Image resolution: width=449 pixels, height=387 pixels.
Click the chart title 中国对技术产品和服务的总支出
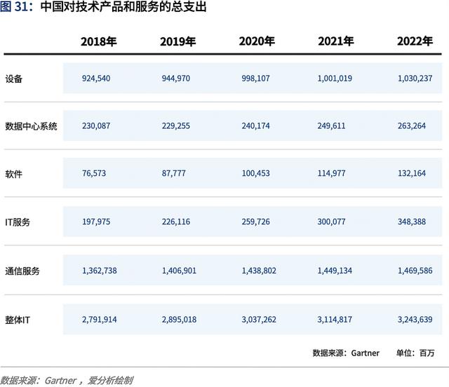(123, 7)
